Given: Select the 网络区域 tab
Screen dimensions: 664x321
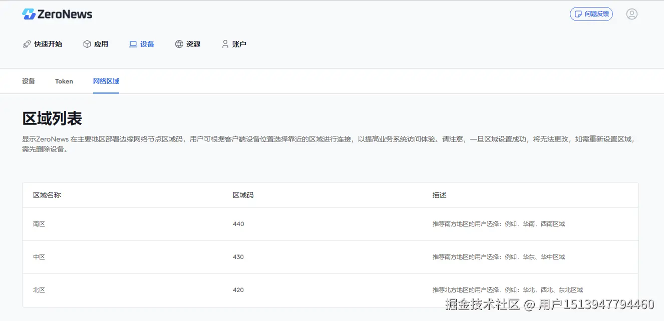Looking at the screenshot, I should (106, 81).
